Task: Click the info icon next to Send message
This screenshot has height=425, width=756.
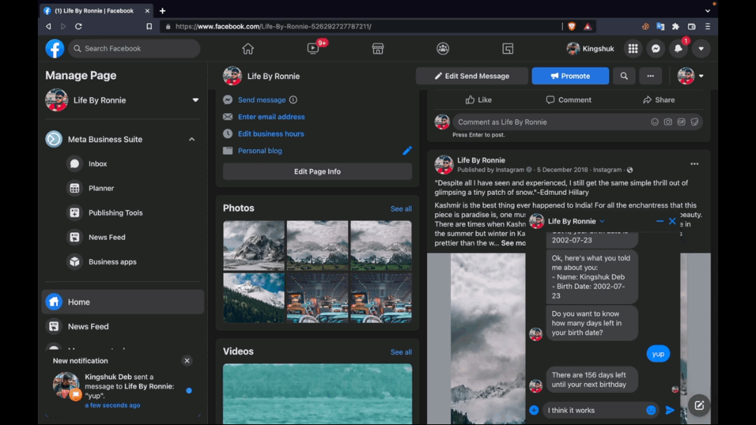Action: [293, 100]
